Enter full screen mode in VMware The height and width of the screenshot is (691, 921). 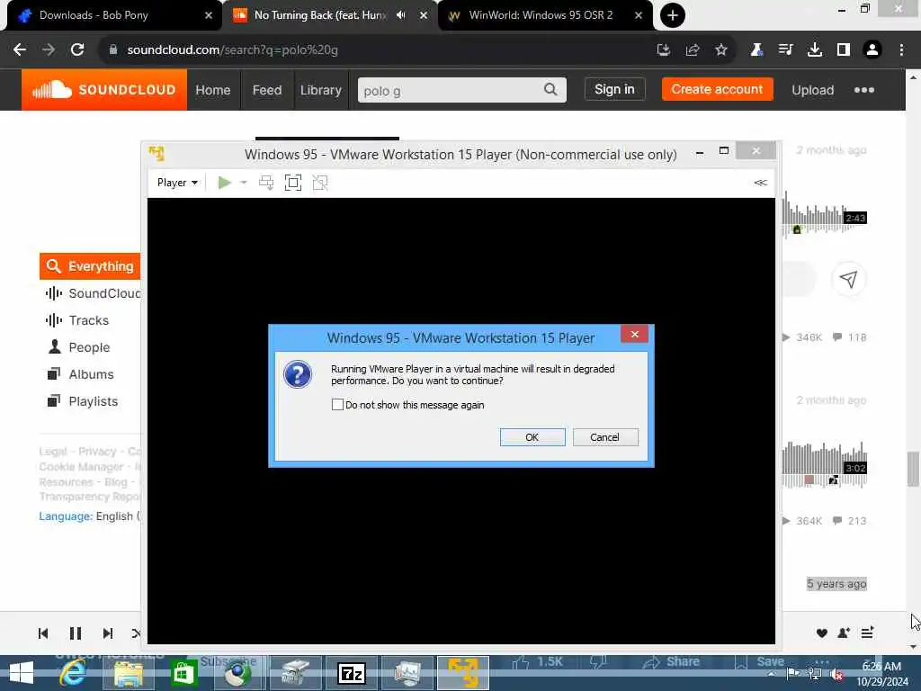click(292, 183)
